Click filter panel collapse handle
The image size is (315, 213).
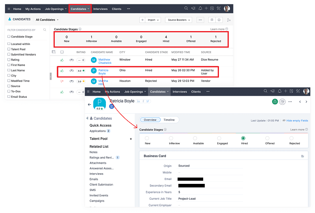(51, 76)
